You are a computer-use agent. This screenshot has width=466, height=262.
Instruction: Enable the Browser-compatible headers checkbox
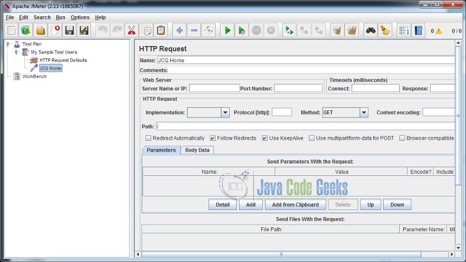coord(402,138)
